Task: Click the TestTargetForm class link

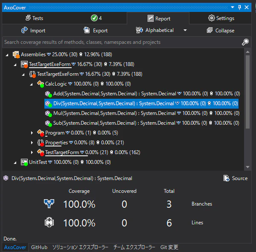Action: [x=62, y=152]
